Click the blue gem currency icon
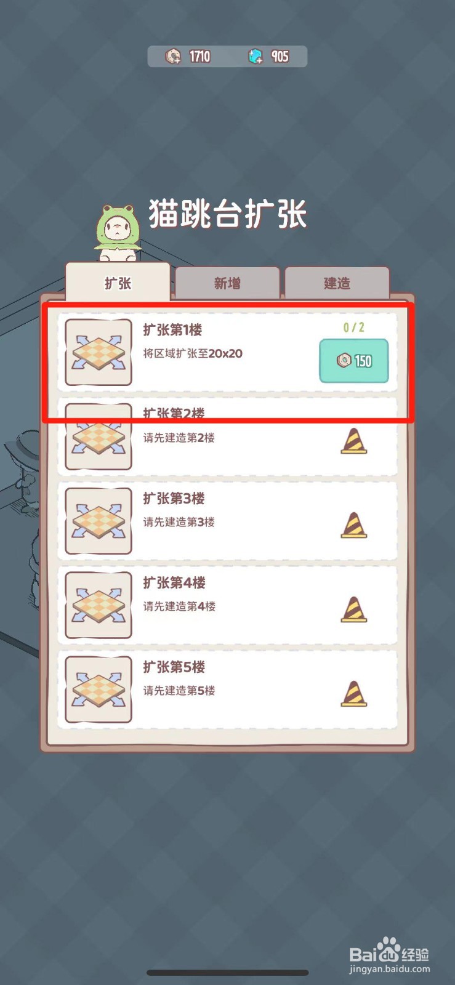 pos(256,57)
